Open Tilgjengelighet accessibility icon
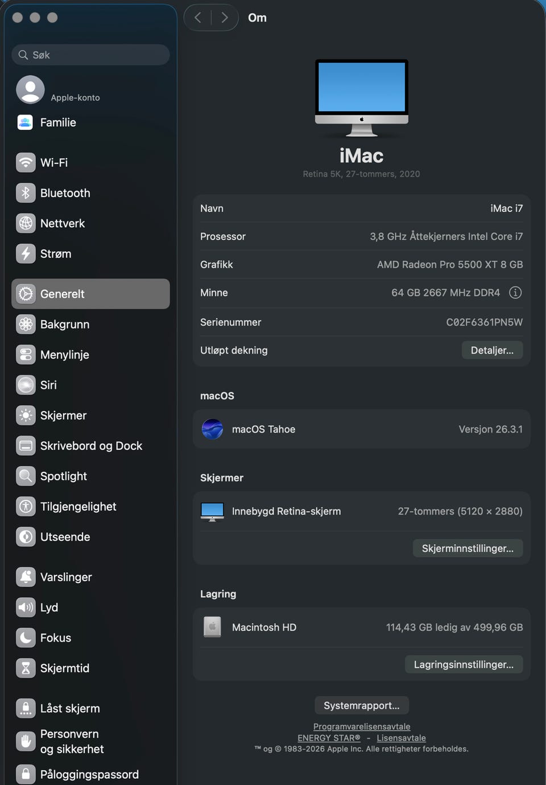 (26, 507)
